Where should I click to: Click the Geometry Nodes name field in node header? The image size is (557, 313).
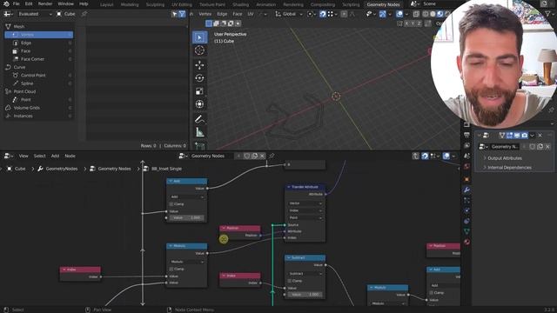point(211,156)
